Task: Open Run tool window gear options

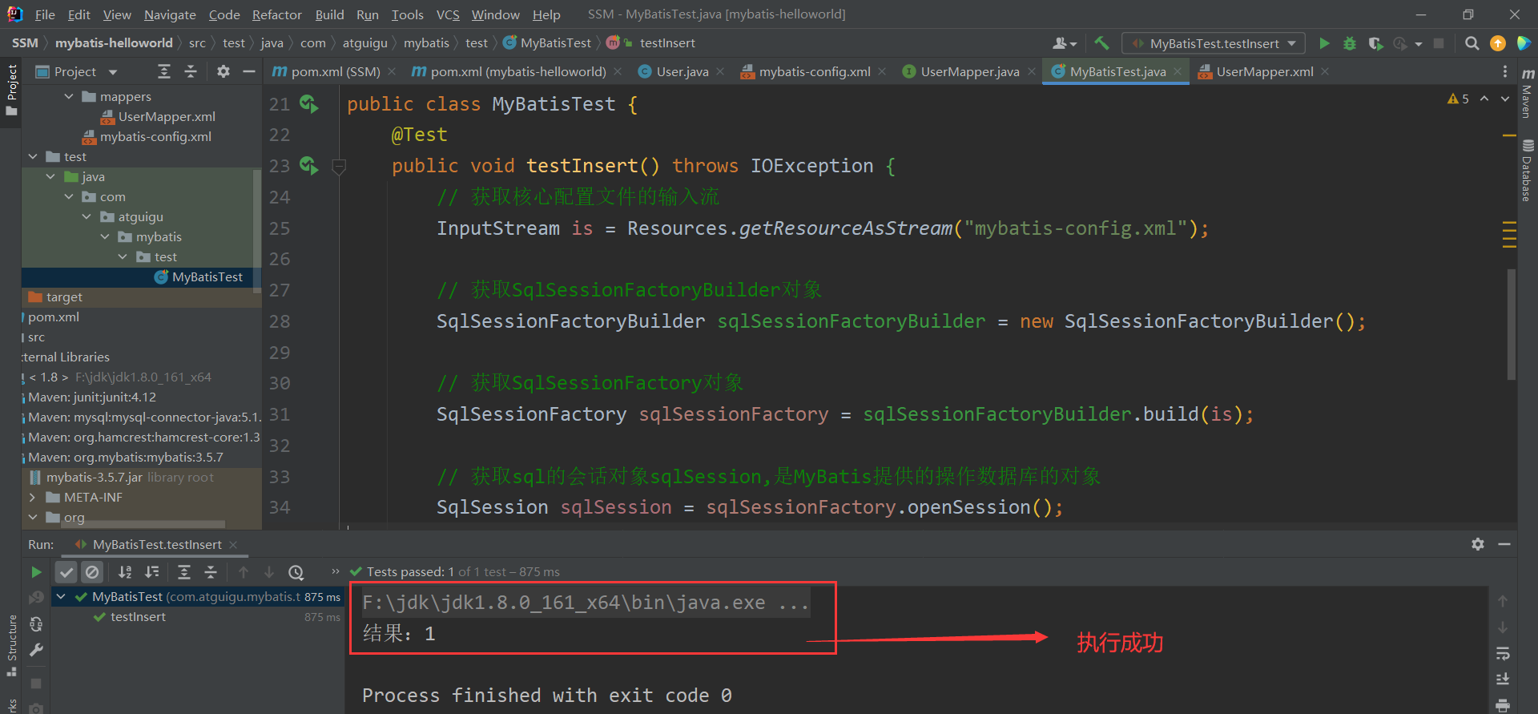Action: coord(1478,544)
